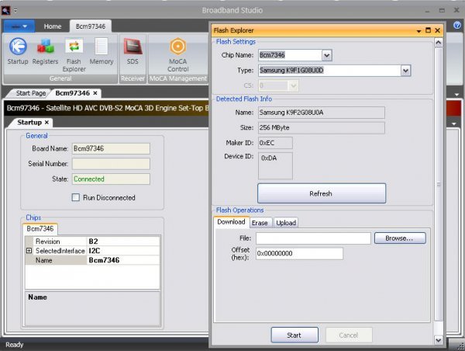The width and height of the screenshot is (465, 351).
Task: Toggle the Run Disconnected checkbox
Action: (x=76, y=197)
